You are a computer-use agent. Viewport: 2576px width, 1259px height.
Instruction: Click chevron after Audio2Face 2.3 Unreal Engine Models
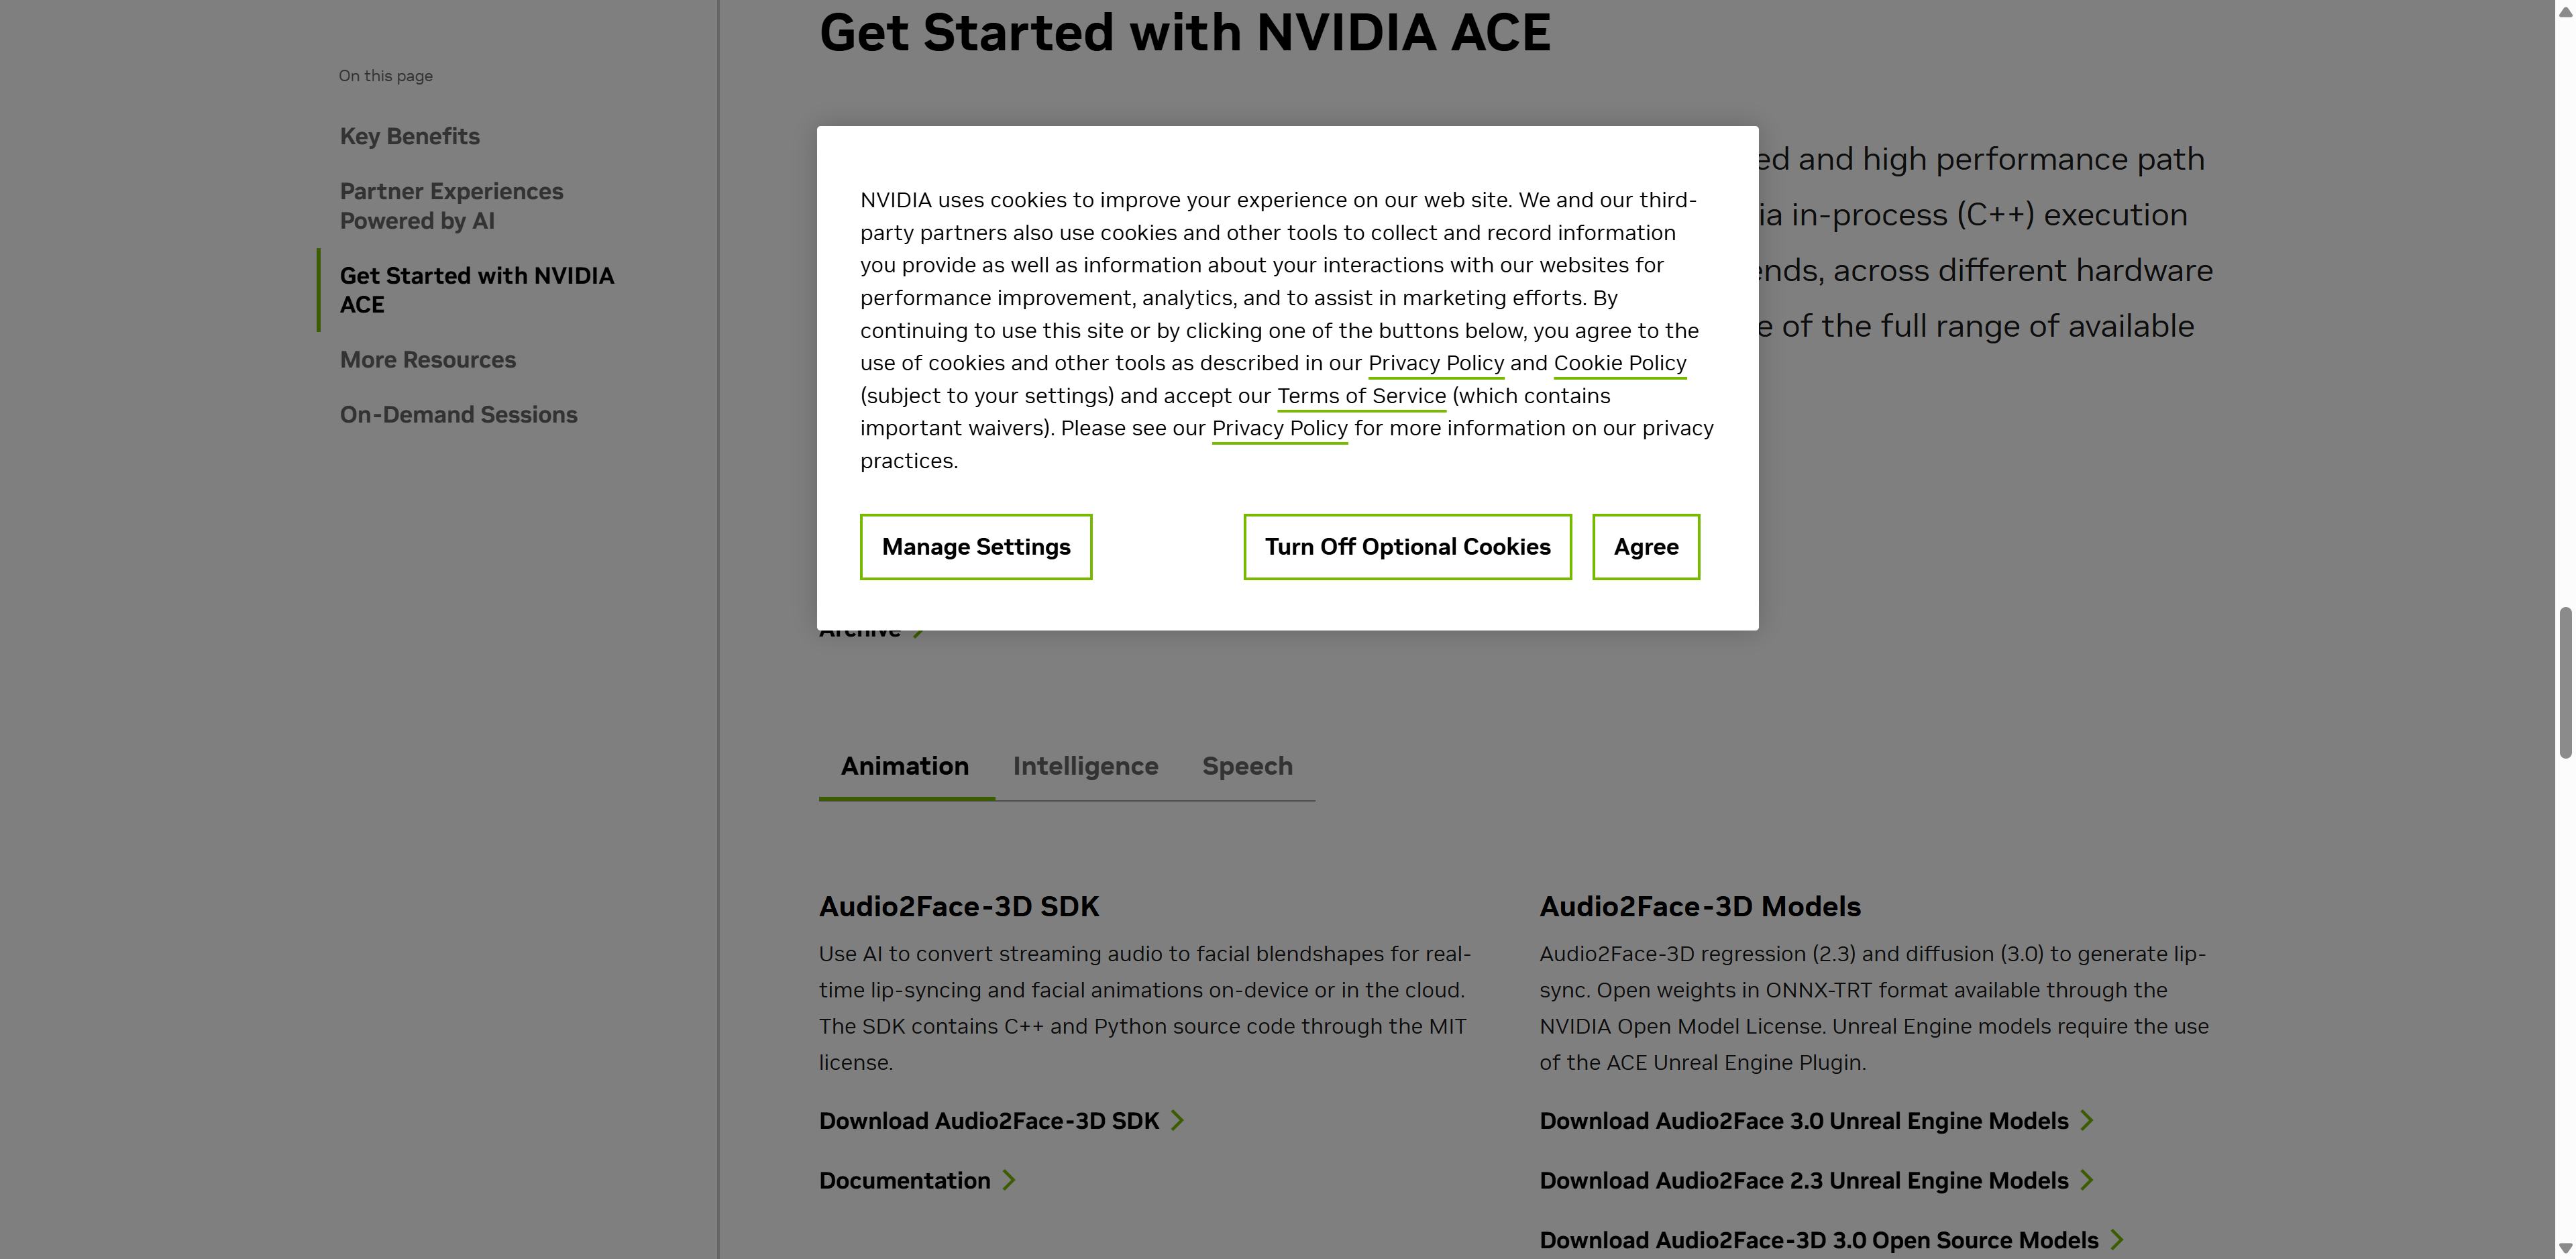2087,1181
